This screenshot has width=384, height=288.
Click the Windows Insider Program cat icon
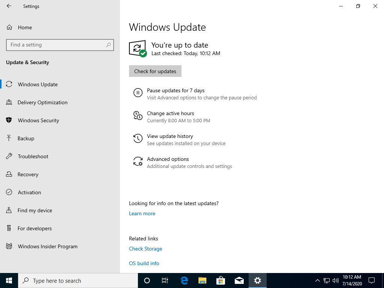(9, 246)
